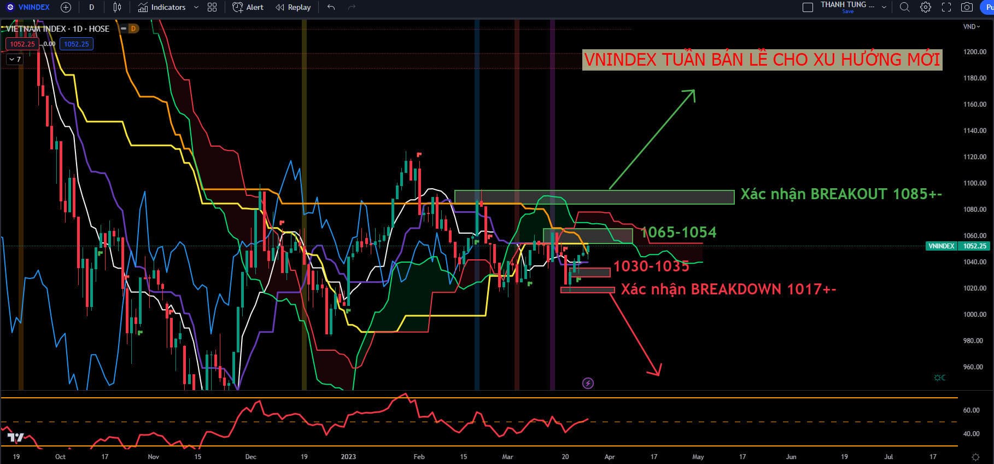Click the Mar label on time axis
994x464 pixels.
coord(507,457)
